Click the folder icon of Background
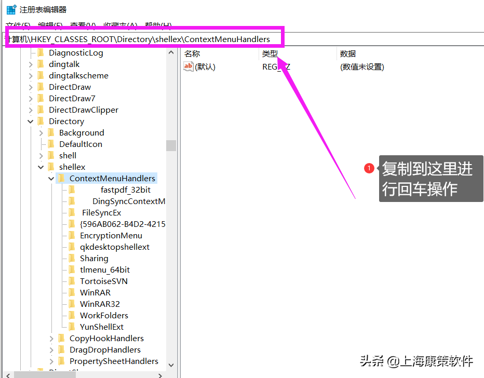The width and height of the screenshot is (484, 378). pos(51,133)
